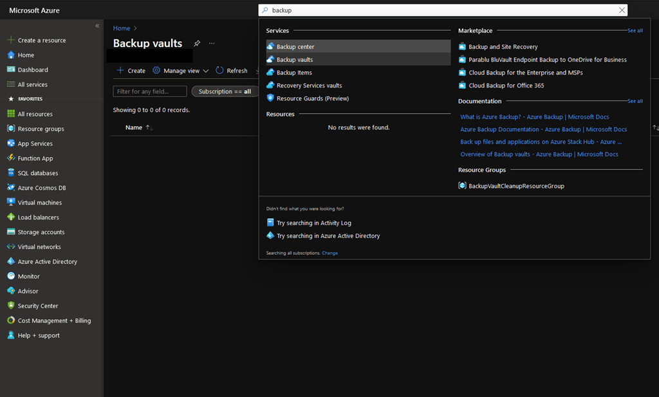Open Back up files on Azure Stack Hub link
The image size is (659, 397).
[x=541, y=142]
